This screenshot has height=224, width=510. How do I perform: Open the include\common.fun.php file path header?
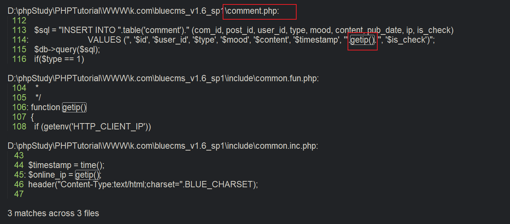tap(163, 79)
